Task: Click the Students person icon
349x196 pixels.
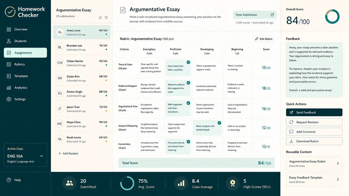Action: [x=9, y=41]
